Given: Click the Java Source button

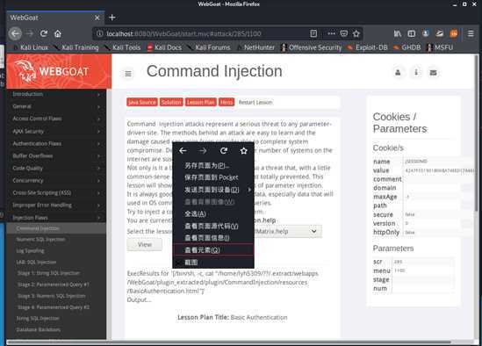Looking at the screenshot, I should tap(142, 102).
